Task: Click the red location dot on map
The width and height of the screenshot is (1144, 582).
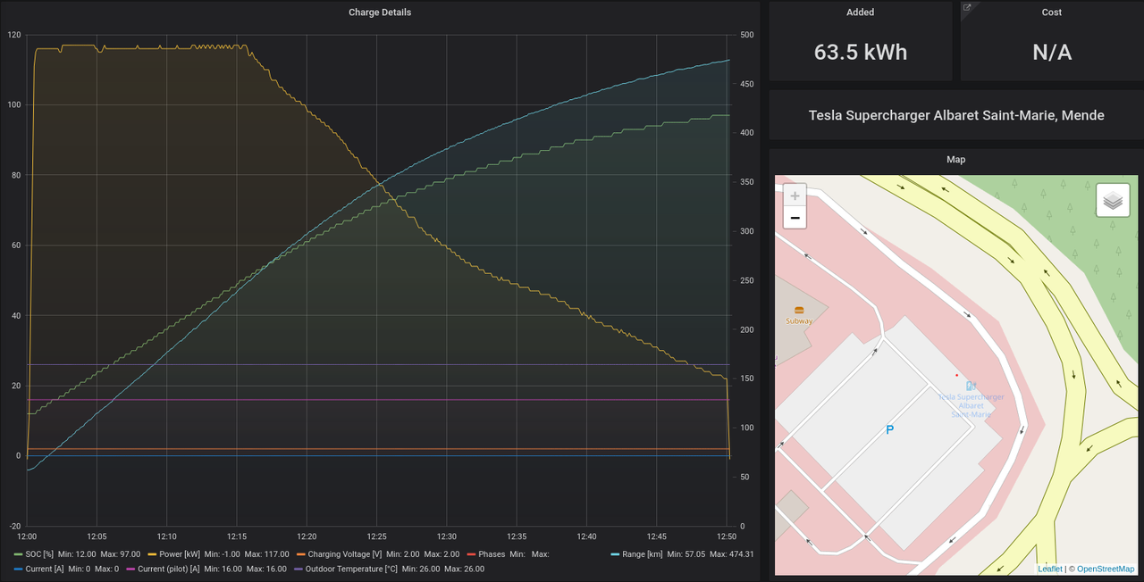Action: pos(956,375)
